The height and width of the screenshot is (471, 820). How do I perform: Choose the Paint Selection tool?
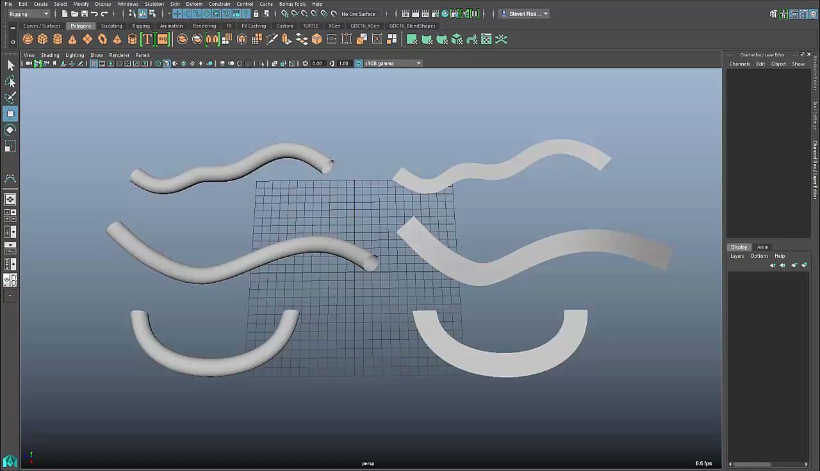click(x=10, y=97)
